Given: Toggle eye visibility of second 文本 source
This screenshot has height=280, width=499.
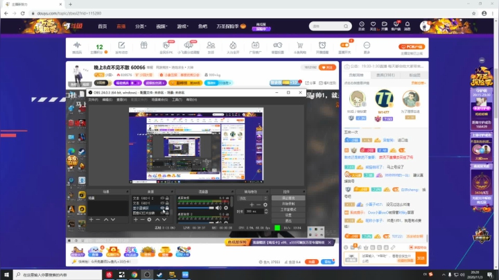Looking at the screenshot, I should (162, 203).
